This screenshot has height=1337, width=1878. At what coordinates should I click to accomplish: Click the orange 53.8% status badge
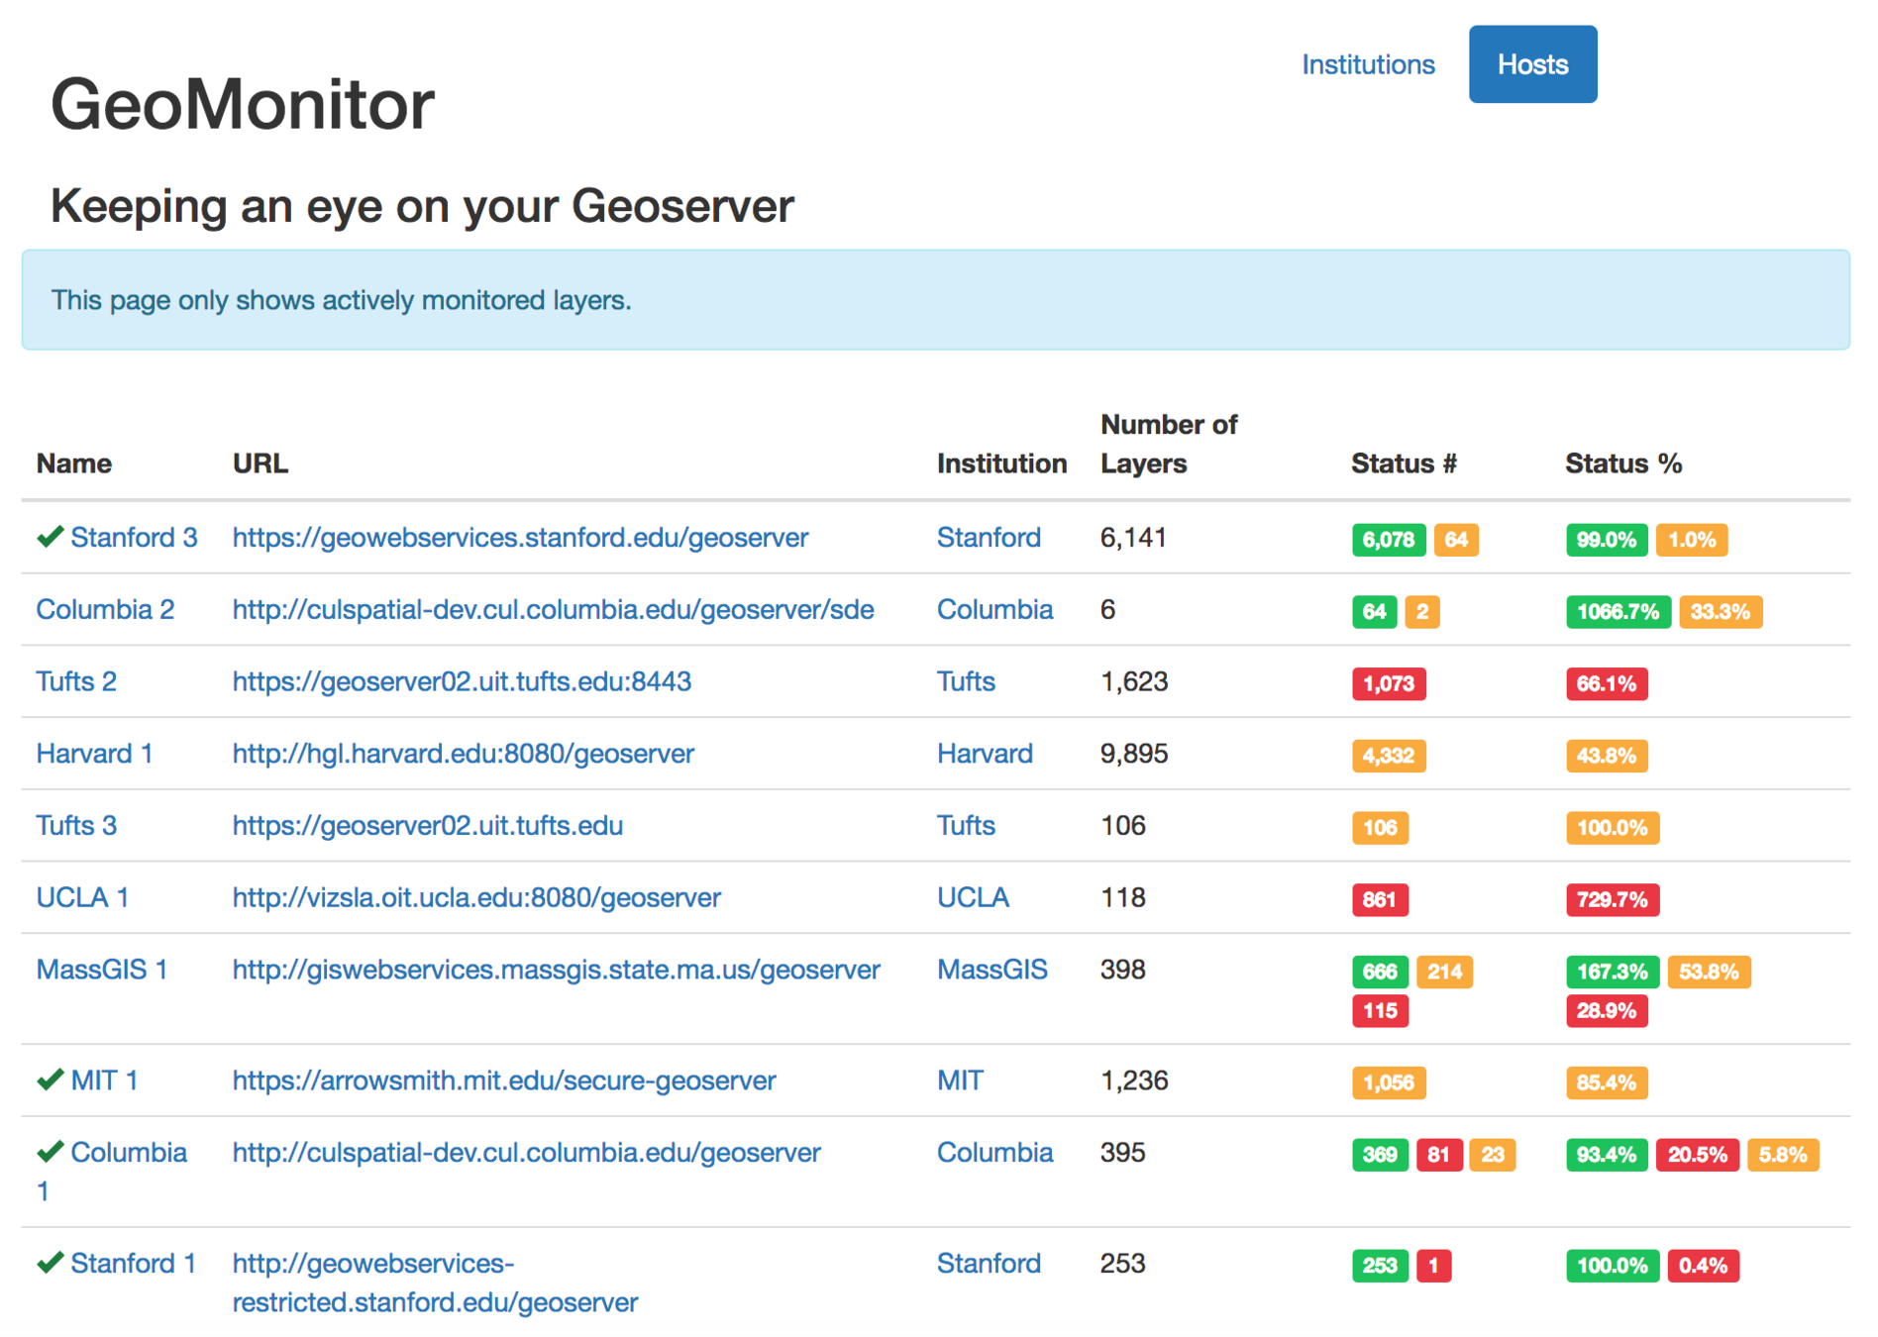click(x=1709, y=973)
